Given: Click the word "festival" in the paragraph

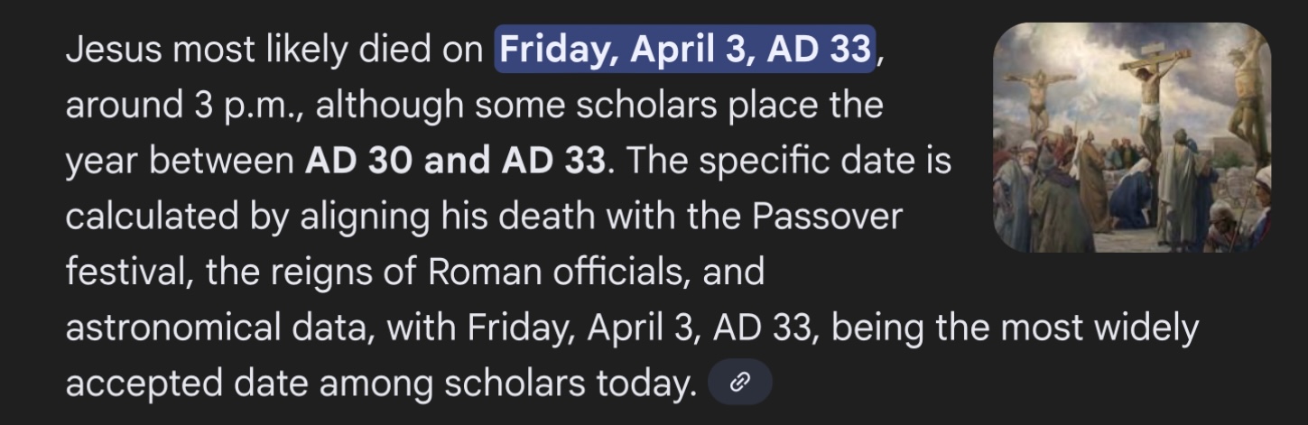Looking at the screenshot, I should tap(125, 272).
